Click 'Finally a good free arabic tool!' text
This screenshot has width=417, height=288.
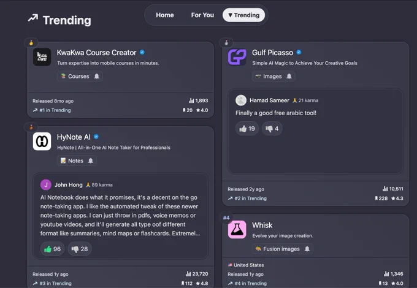coord(276,113)
